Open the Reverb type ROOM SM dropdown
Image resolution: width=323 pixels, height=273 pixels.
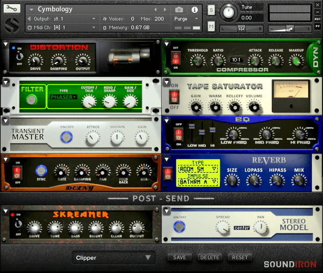(198, 170)
